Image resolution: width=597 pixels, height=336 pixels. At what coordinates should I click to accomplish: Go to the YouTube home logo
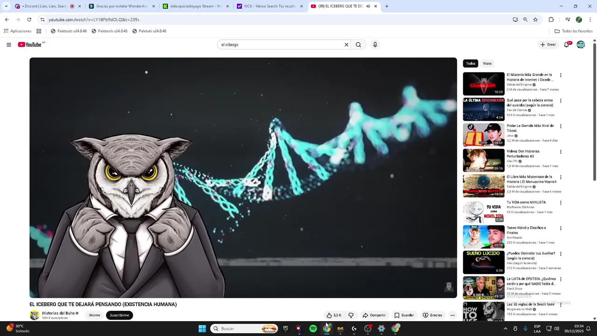[31, 44]
